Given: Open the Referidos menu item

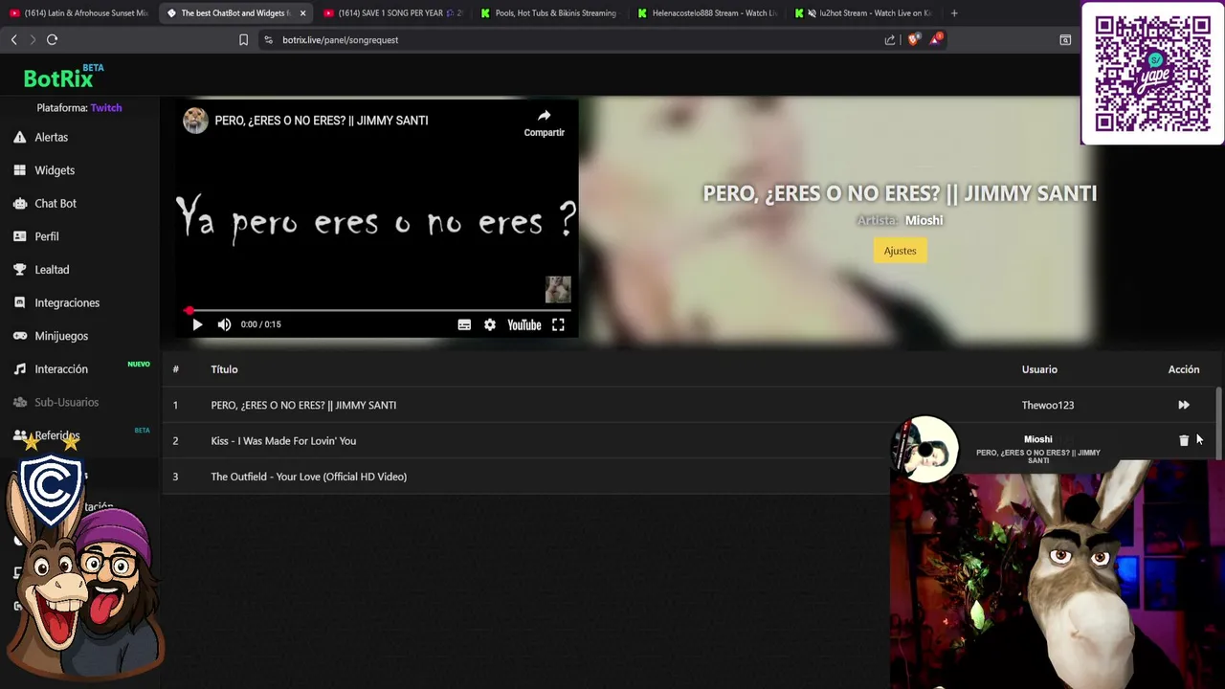Looking at the screenshot, I should (x=57, y=435).
